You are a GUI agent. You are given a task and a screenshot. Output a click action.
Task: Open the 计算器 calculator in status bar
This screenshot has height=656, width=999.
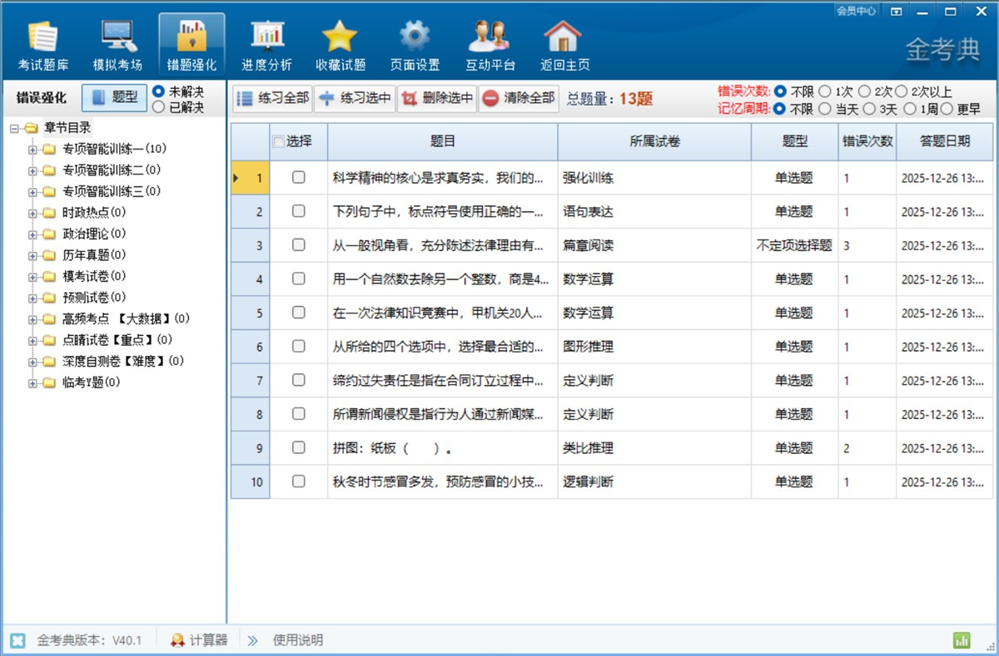[199, 640]
